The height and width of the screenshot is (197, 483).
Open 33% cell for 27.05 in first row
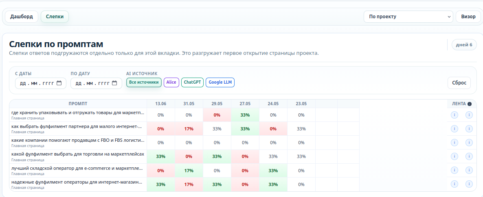pyautogui.click(x=245, y=115)
